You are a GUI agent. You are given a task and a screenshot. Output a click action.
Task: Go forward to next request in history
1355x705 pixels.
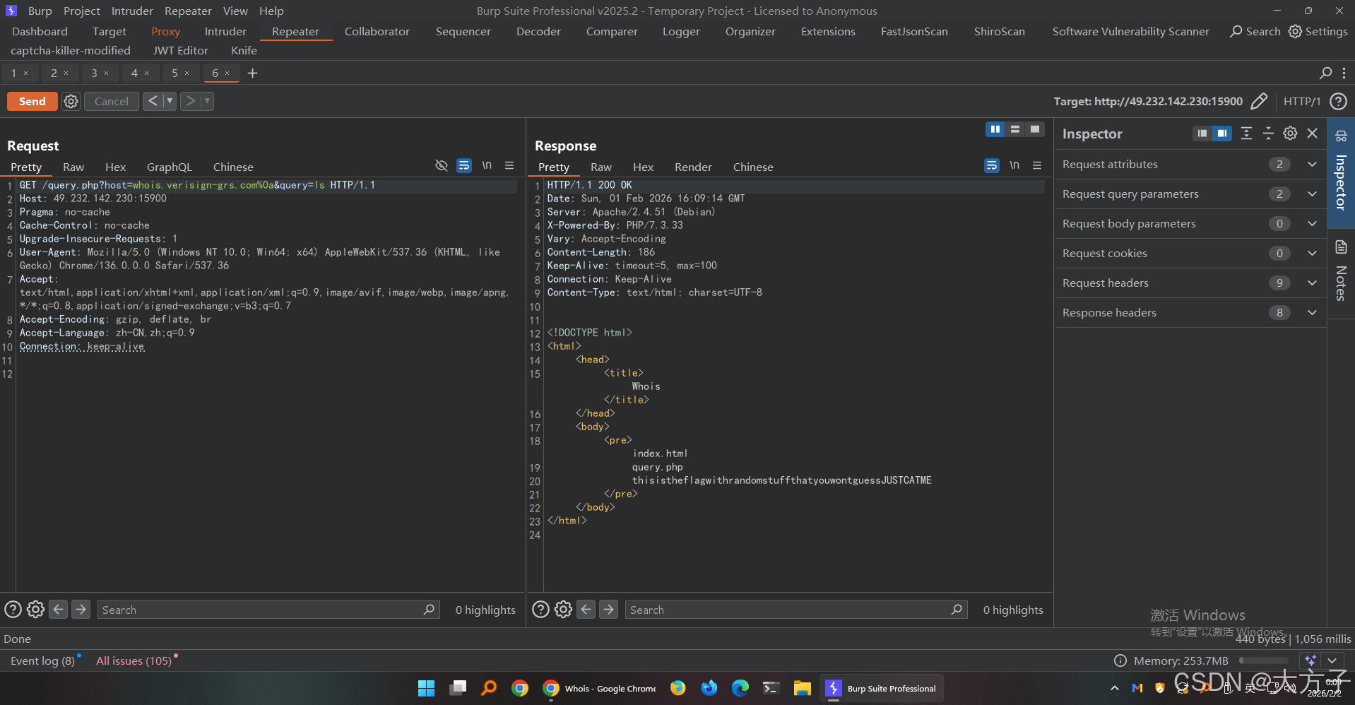coord(191,101)
